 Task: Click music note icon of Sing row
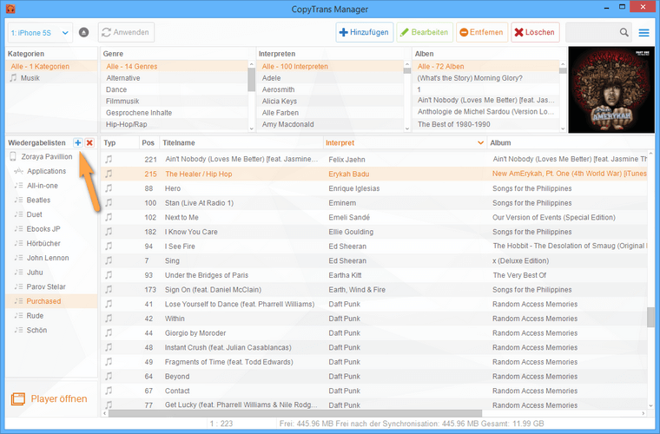109,260
